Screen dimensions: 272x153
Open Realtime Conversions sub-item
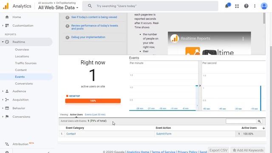(24, 83)
